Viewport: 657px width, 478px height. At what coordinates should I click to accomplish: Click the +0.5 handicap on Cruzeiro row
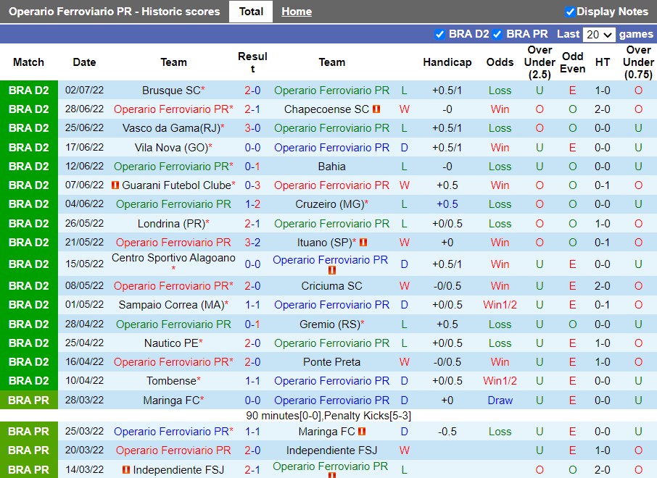coord(447,204)
